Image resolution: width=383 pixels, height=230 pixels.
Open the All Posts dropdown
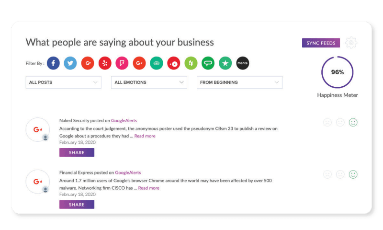63,82
